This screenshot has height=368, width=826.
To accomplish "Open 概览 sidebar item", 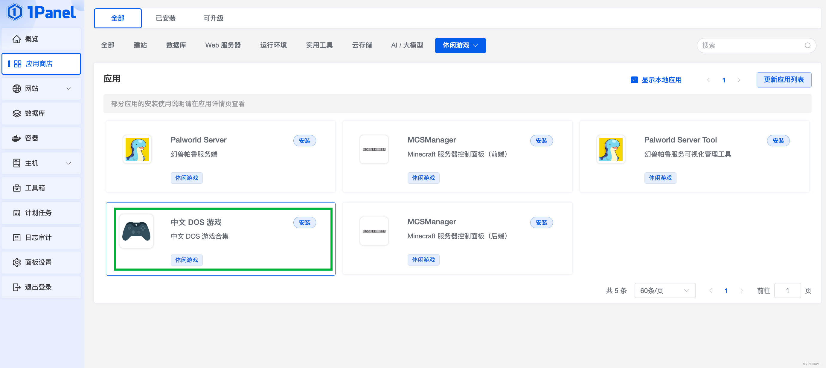I will (41, 39).
